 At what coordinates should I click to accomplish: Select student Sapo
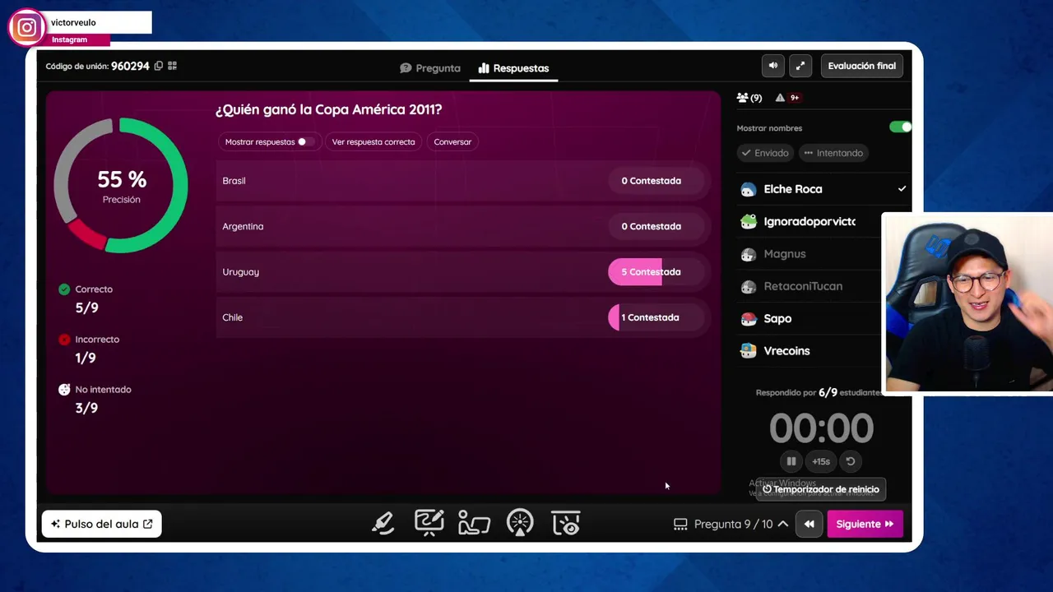pyautogui.click(x=809, y=318)
